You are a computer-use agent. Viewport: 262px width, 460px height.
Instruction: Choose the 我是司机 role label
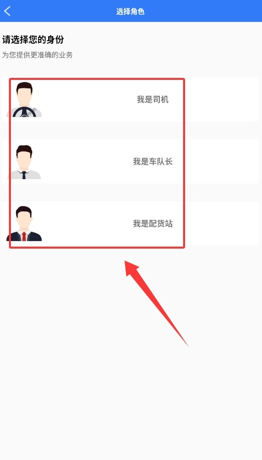coord(152,99)
